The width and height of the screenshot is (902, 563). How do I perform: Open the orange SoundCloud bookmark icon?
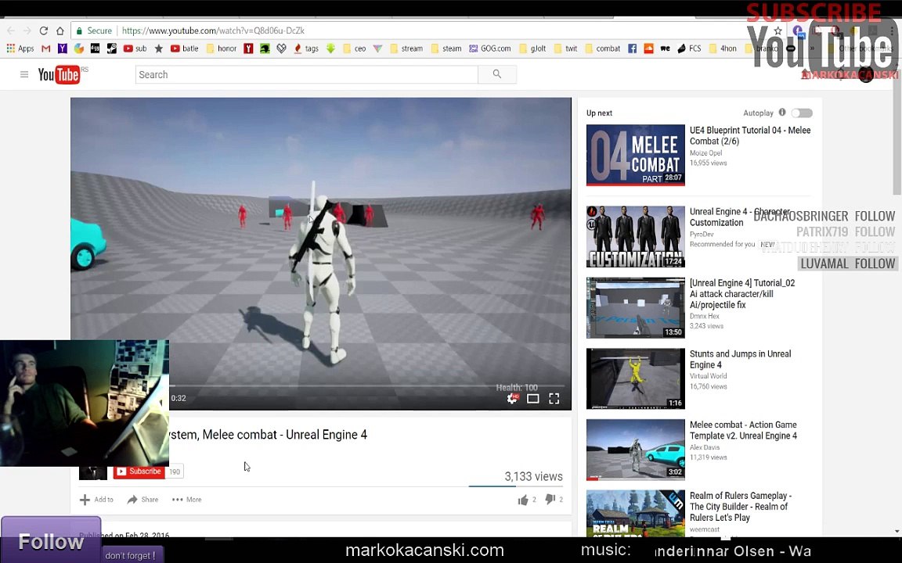click(648, 48)
